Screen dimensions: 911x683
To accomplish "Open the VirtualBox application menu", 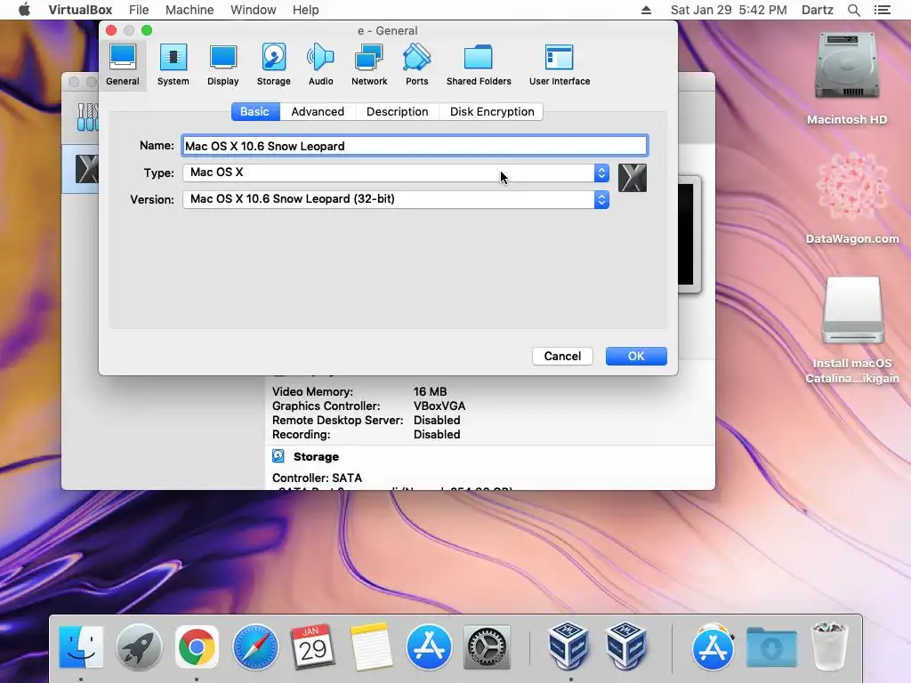I will coord(80,10).
